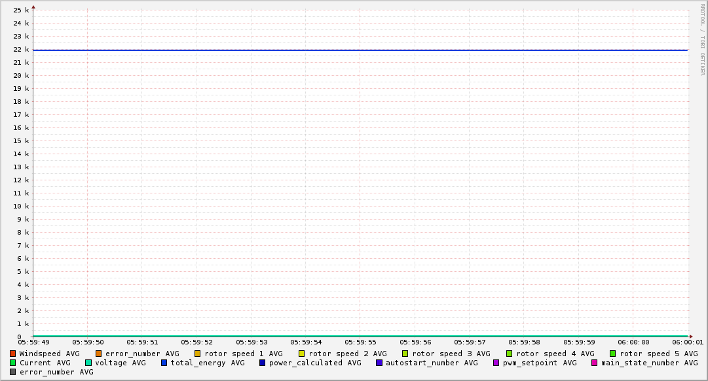Screen dimensions: 708x381
Task: Click the teal voltage AVG legend swatch
Action: 88,363
